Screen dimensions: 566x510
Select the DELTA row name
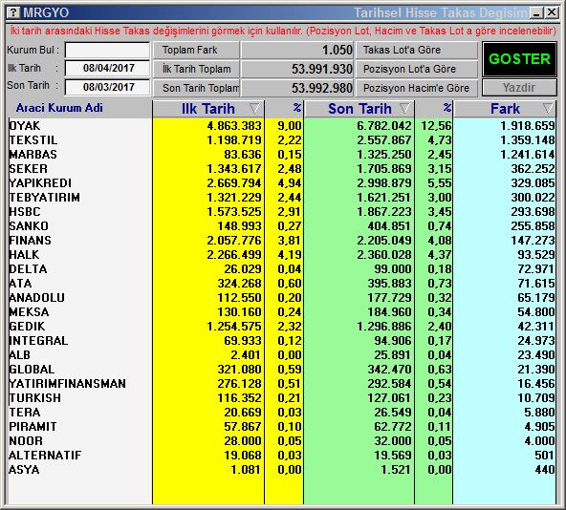coord(28,269)
